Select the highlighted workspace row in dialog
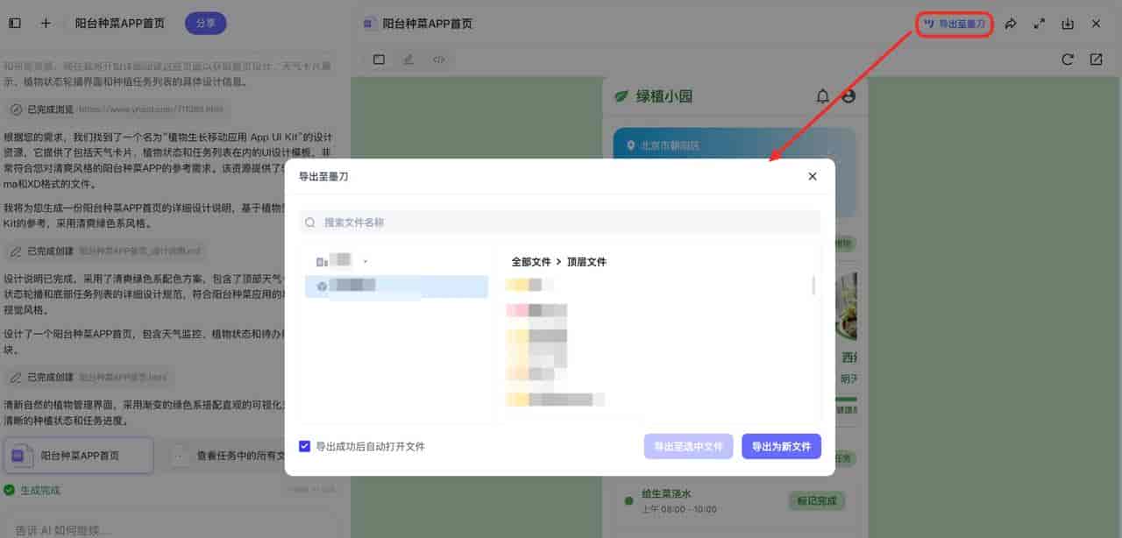The image size is (1122, 538). tap(396, 287)
